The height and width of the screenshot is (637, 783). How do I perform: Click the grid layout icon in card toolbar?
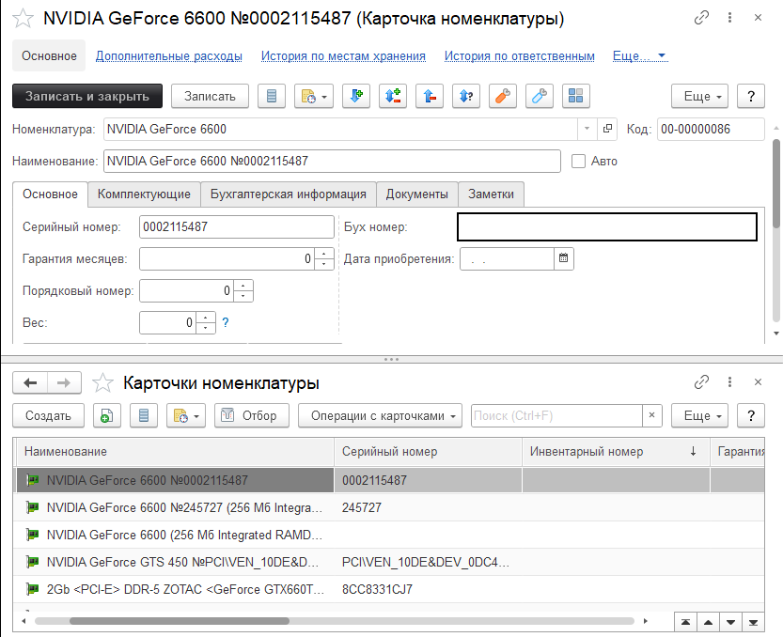(574, 96)
